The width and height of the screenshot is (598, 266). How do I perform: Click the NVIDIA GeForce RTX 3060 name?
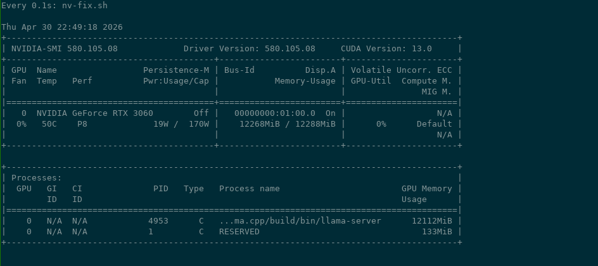(x=95, y=113)
